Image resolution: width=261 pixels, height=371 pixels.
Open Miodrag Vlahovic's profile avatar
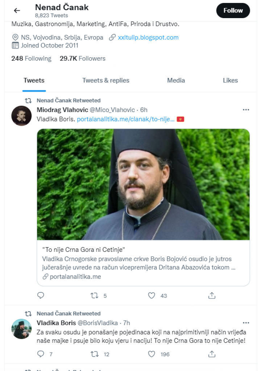[x=21, y=116]
